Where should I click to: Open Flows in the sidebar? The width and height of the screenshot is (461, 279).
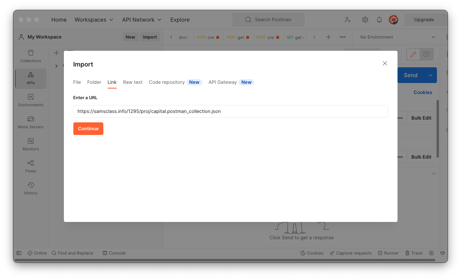31,166
